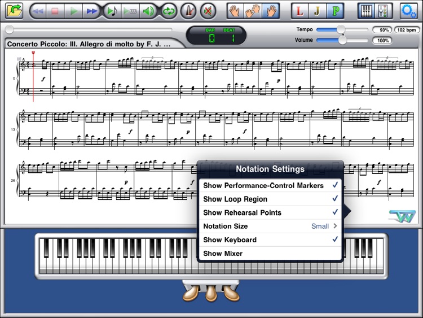
Task: Start playback with the green play button
Action: (x=73, y=11)
